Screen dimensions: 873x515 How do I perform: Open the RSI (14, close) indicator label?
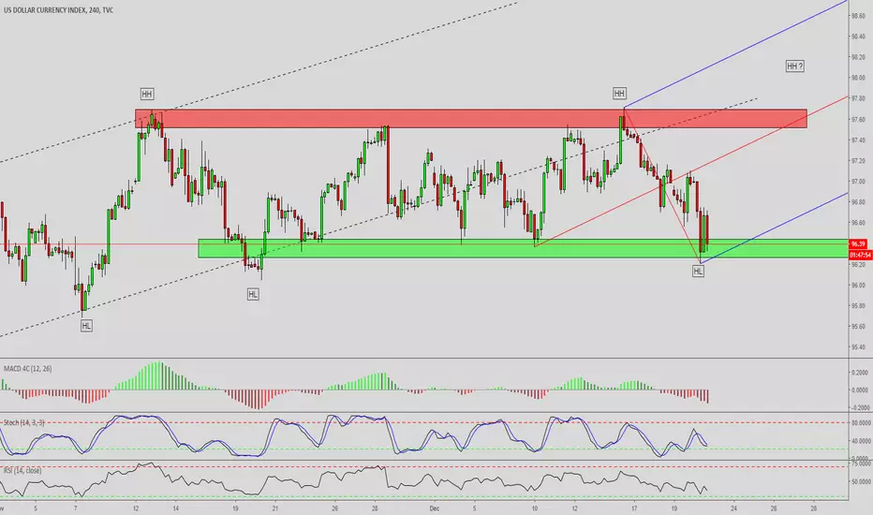tap(22, 470)
